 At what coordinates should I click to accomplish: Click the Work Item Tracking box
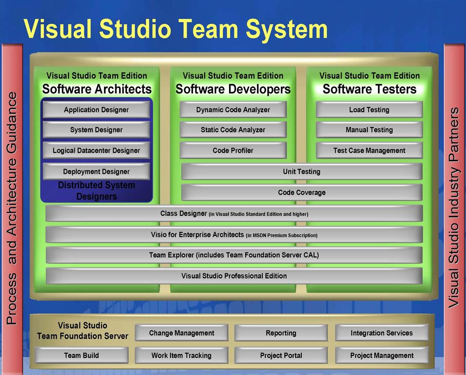[182, 355]
